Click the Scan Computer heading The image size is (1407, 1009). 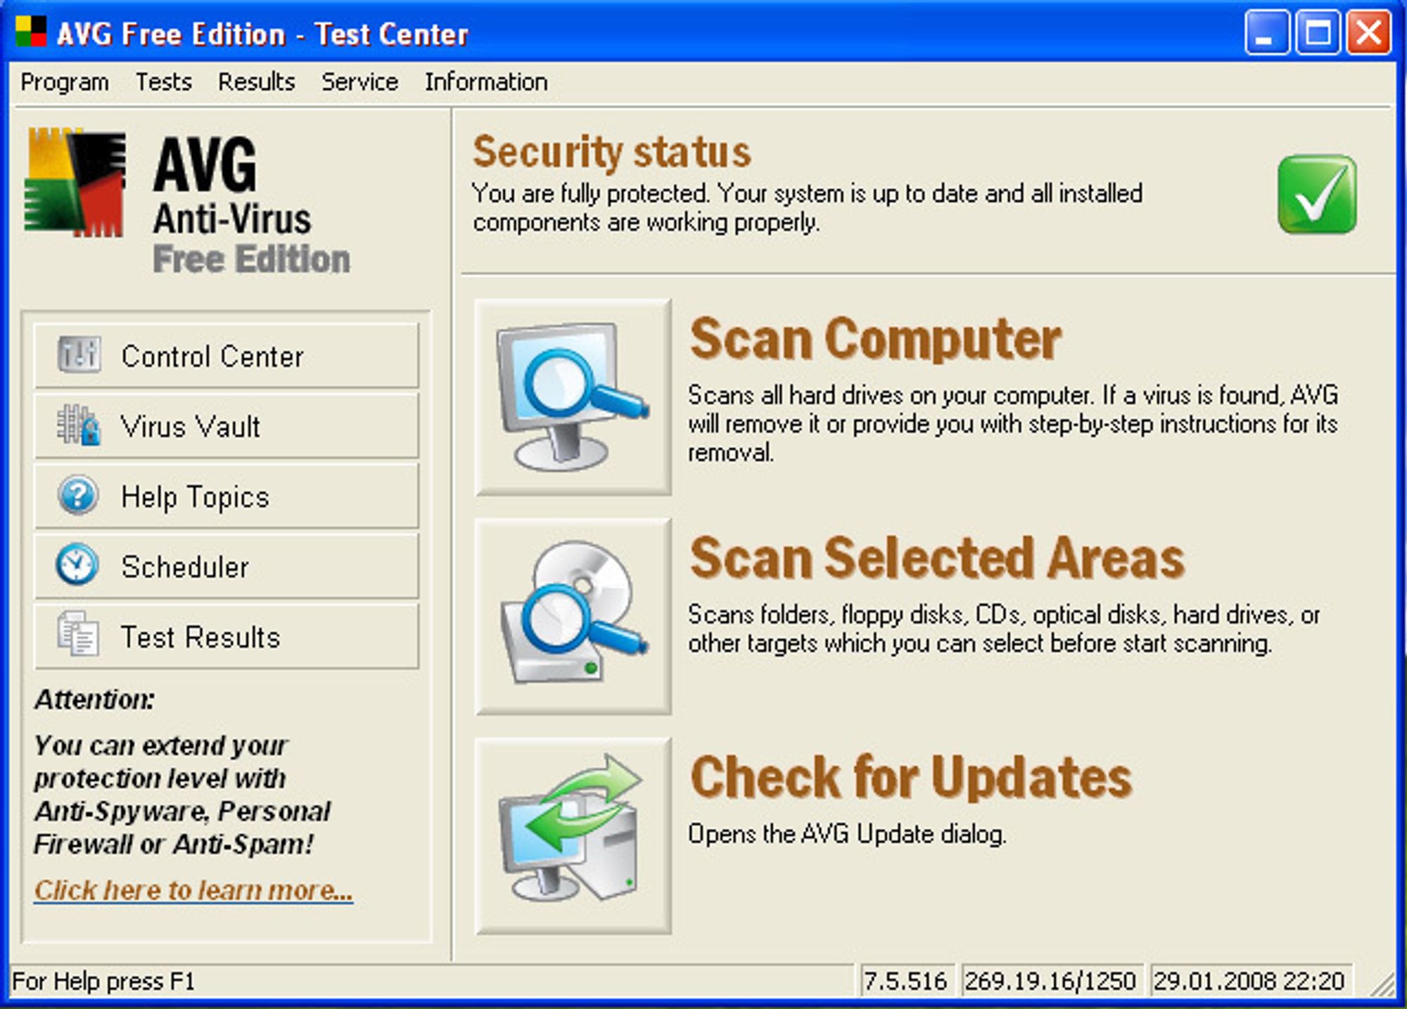(x=875, y=339)
